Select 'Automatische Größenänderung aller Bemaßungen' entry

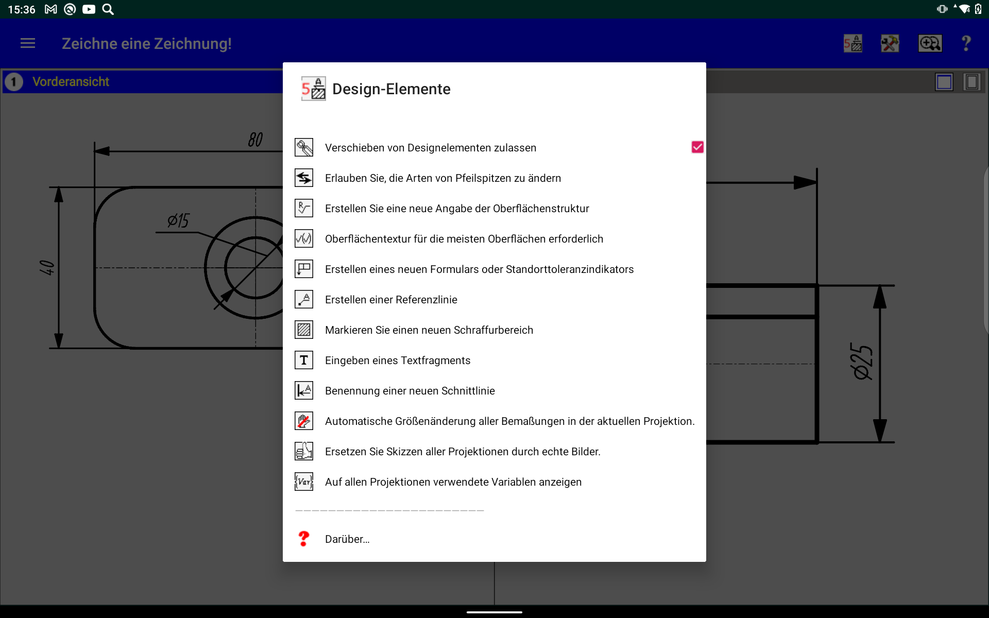click(x=509, y=421)
